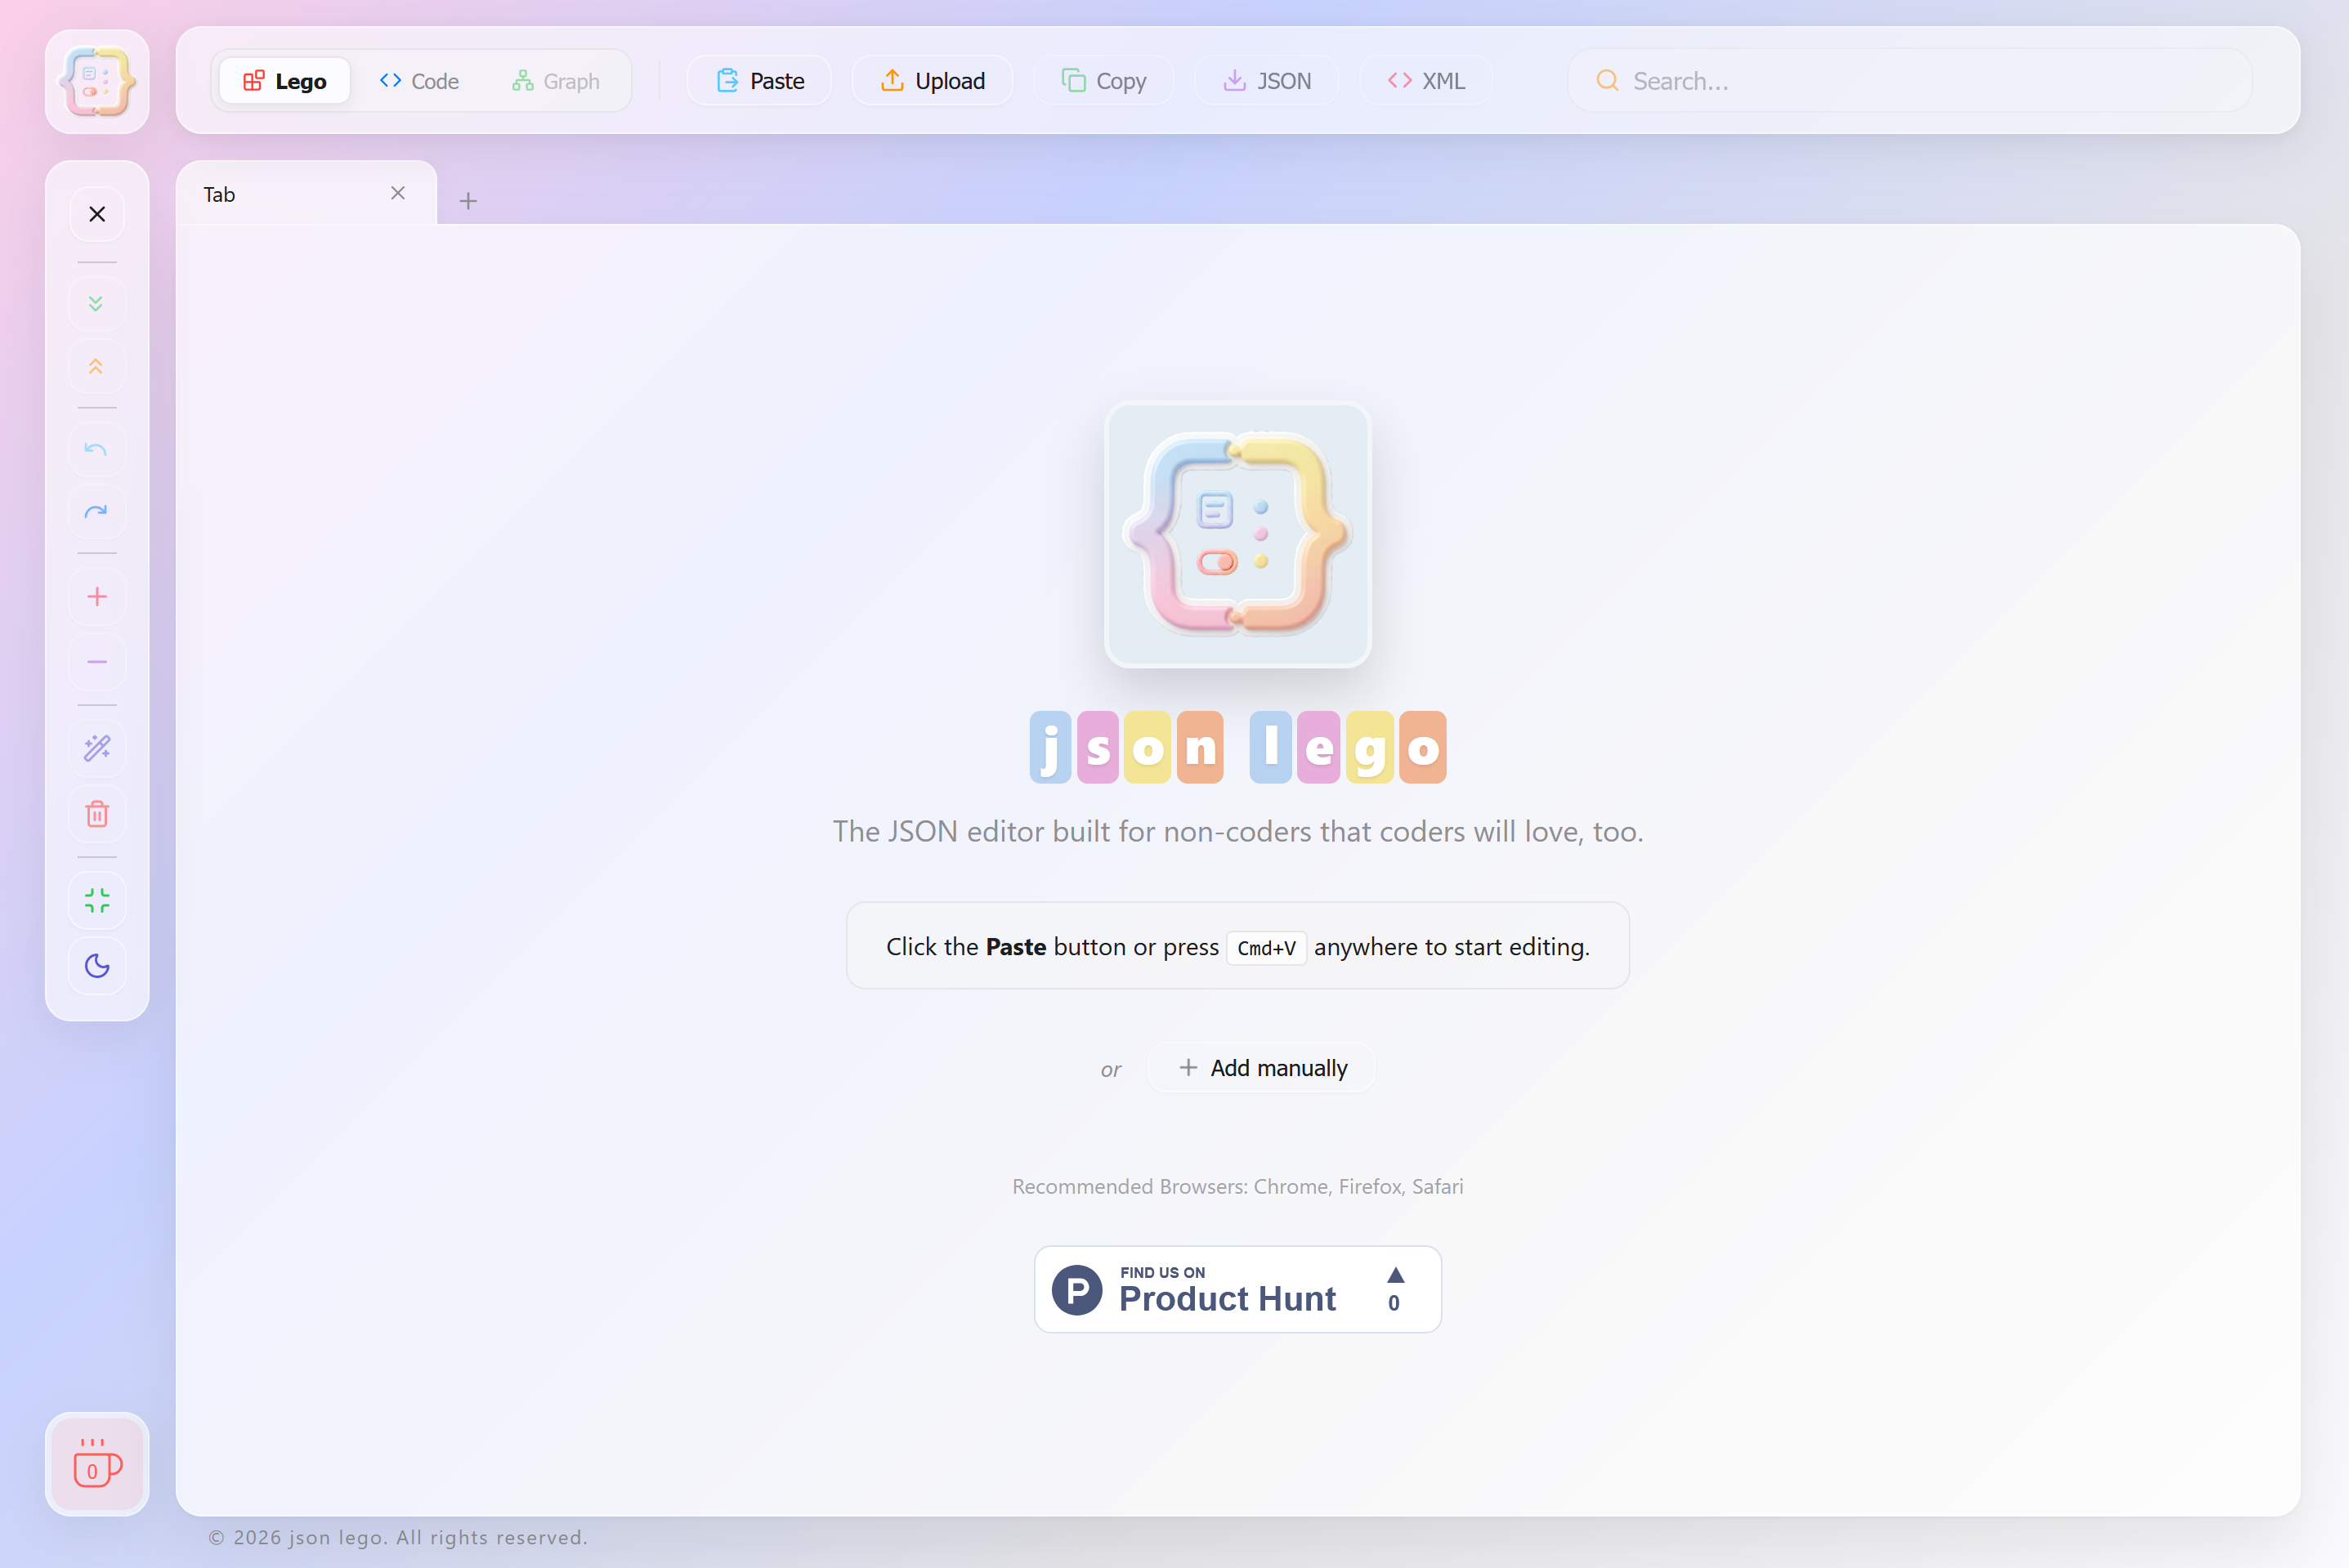
Task: Open the coffee cup donation button
Action: point(97,1464)
